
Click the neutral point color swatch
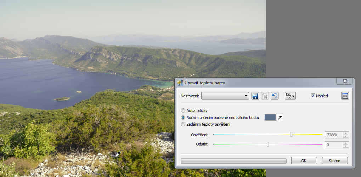pos(270,118)
